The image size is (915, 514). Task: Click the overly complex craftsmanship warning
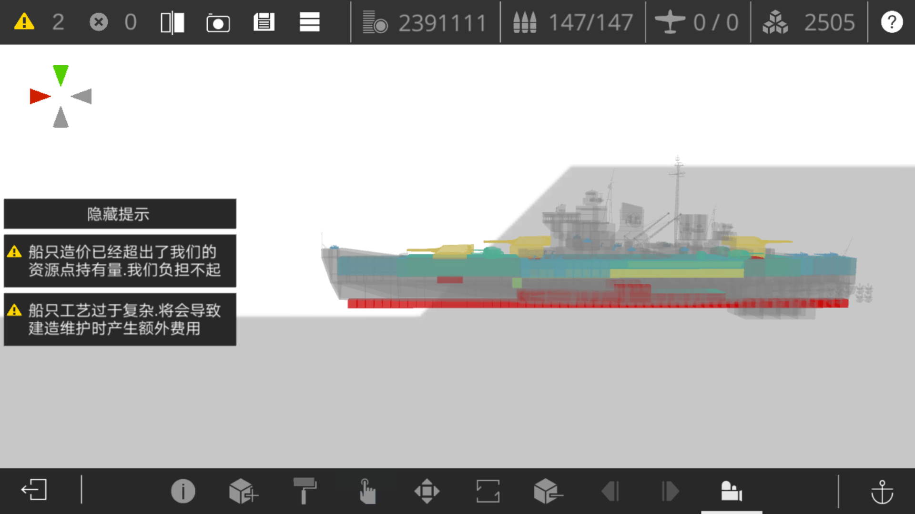tap(120, 319)
